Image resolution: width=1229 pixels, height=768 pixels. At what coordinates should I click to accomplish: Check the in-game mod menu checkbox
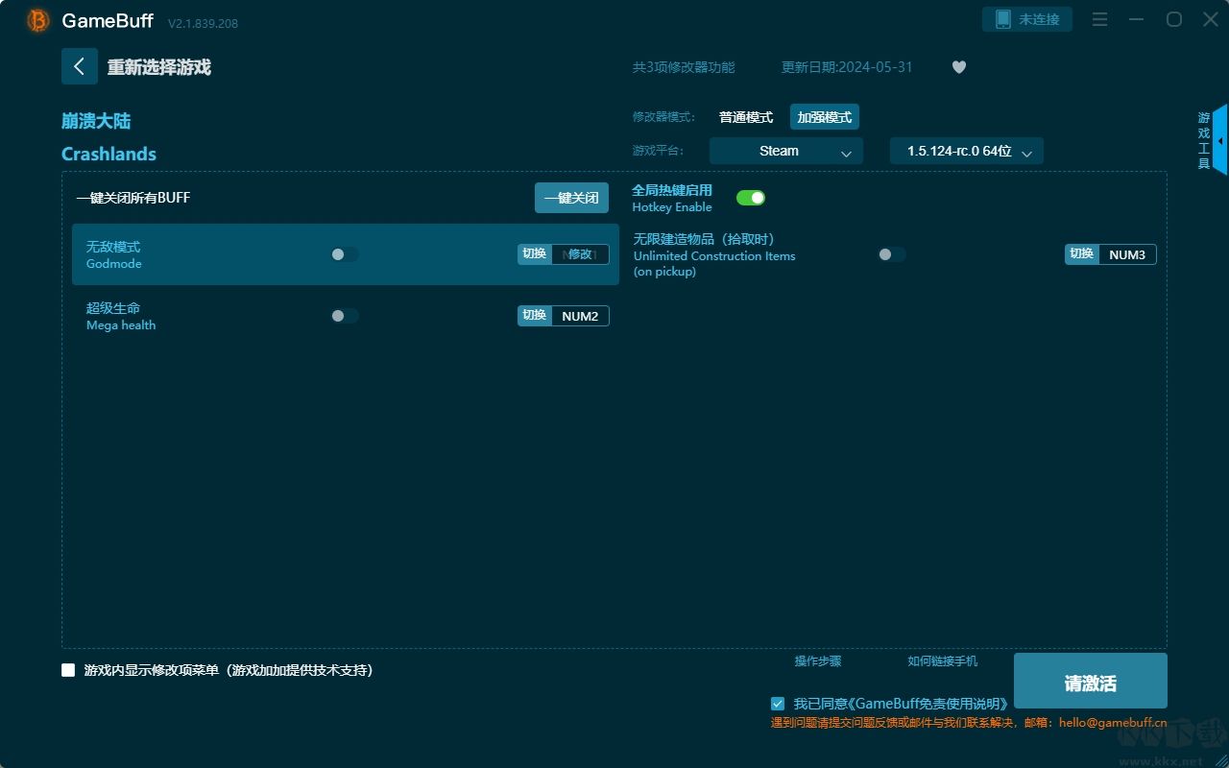click(68, 670)
